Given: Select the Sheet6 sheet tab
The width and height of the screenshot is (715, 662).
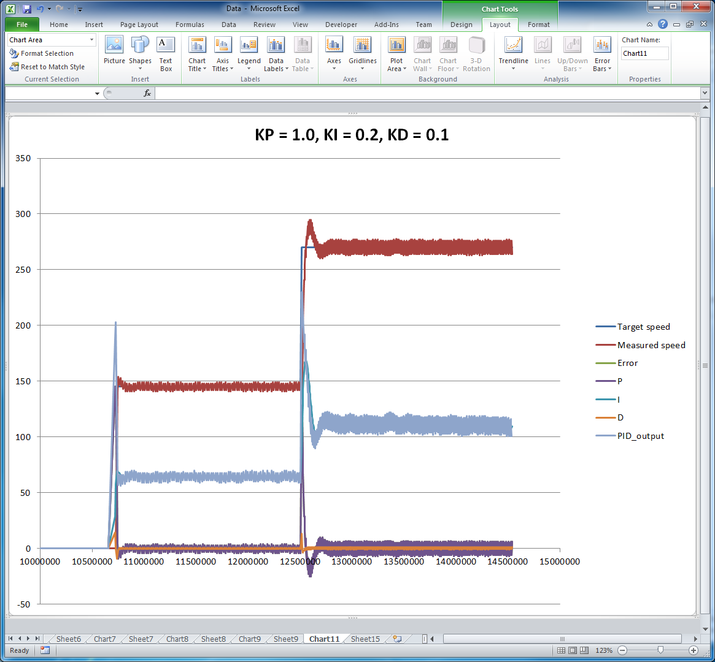Looking at the screenshot, I should 68,639.
